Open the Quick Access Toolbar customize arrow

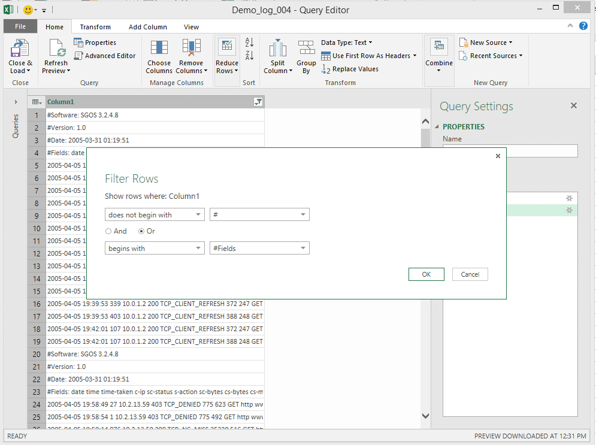tap(44, 10)
